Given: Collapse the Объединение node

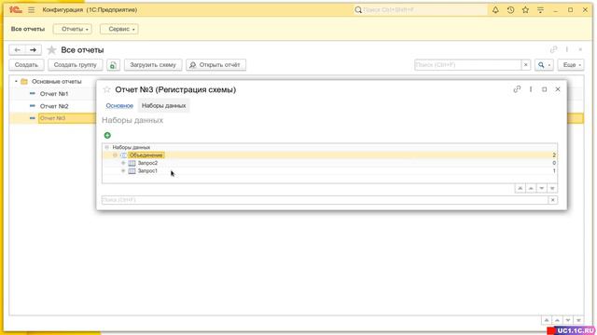Looking at the screenshot, I should (115, 155).
